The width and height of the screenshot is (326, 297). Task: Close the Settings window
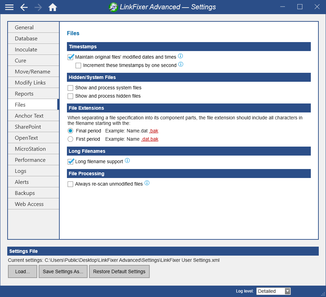click(x=317, y=7)
